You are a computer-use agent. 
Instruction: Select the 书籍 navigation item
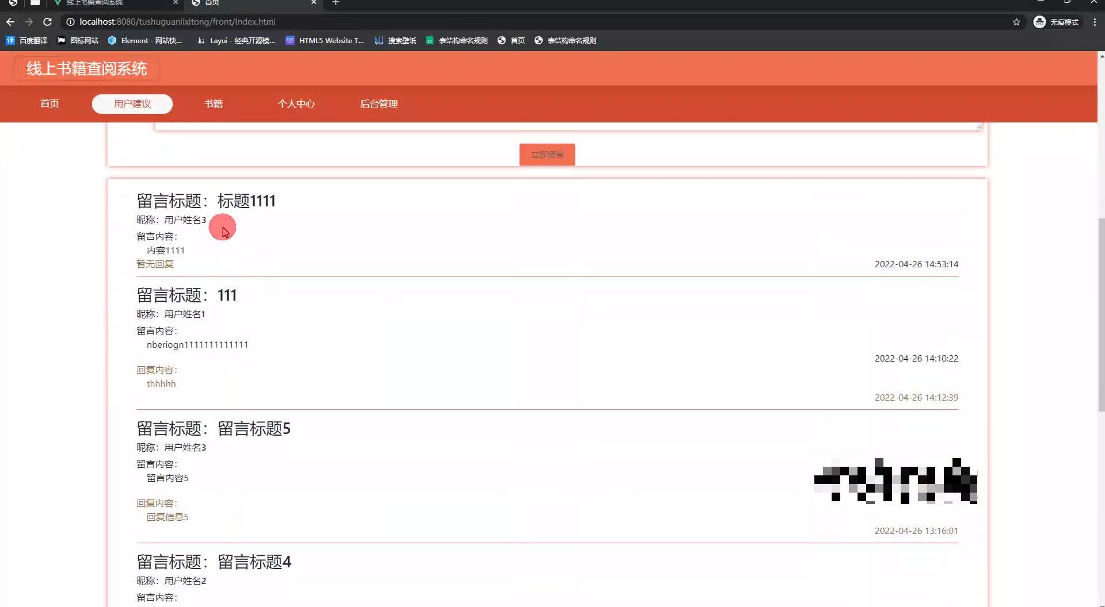point(214,104)
